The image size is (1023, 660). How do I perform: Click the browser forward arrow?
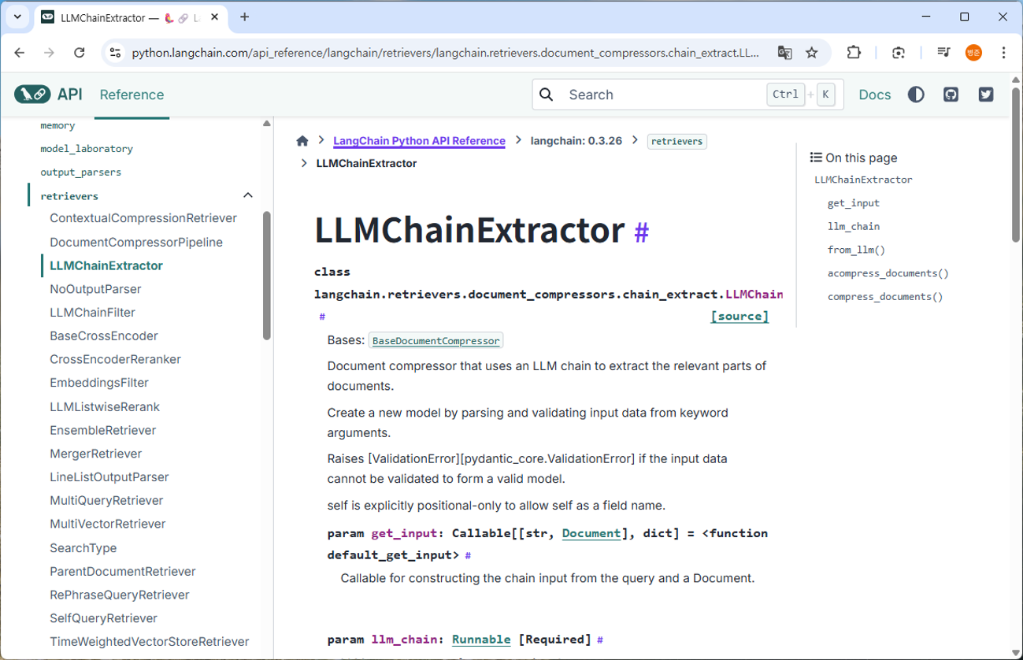(49, 53)
